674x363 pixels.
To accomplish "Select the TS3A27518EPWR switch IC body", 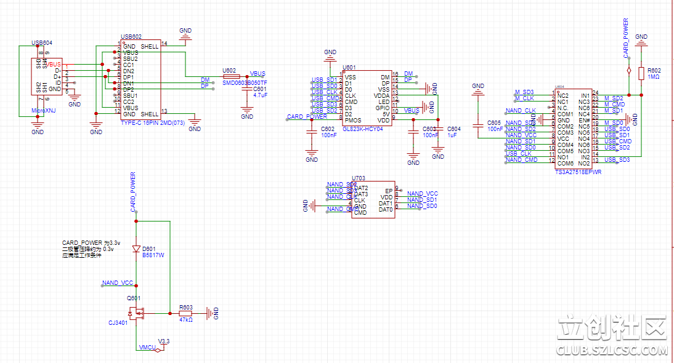I will [573, 129].
